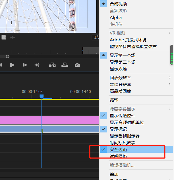The height and width of the screenshot is (180, 174).
Task: Uncheck 安全边距 safe margins option
Action: point(118,149)
